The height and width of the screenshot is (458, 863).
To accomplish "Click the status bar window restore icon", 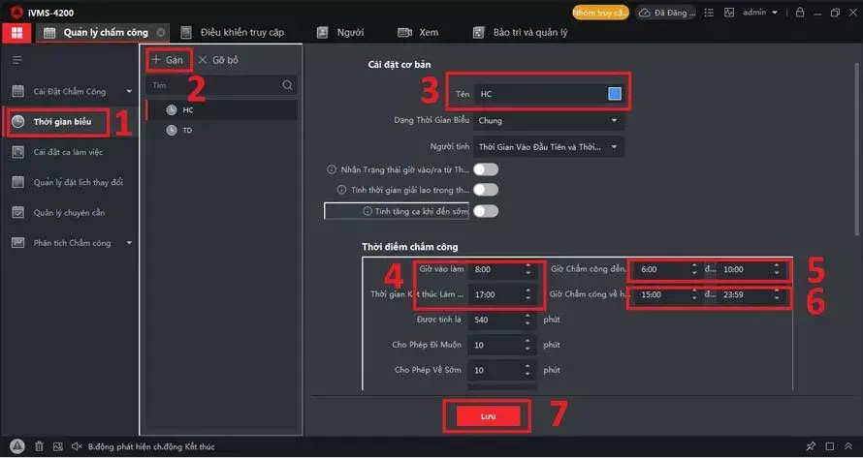I will (830, 446).
